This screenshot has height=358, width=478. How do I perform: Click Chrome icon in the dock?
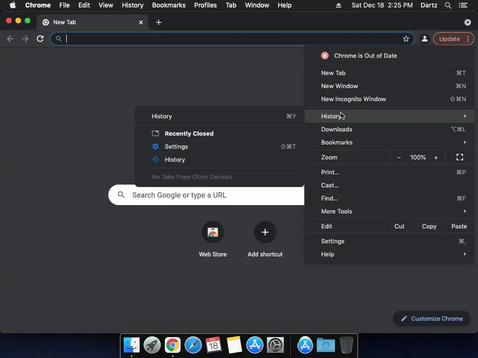coord(173,345)
